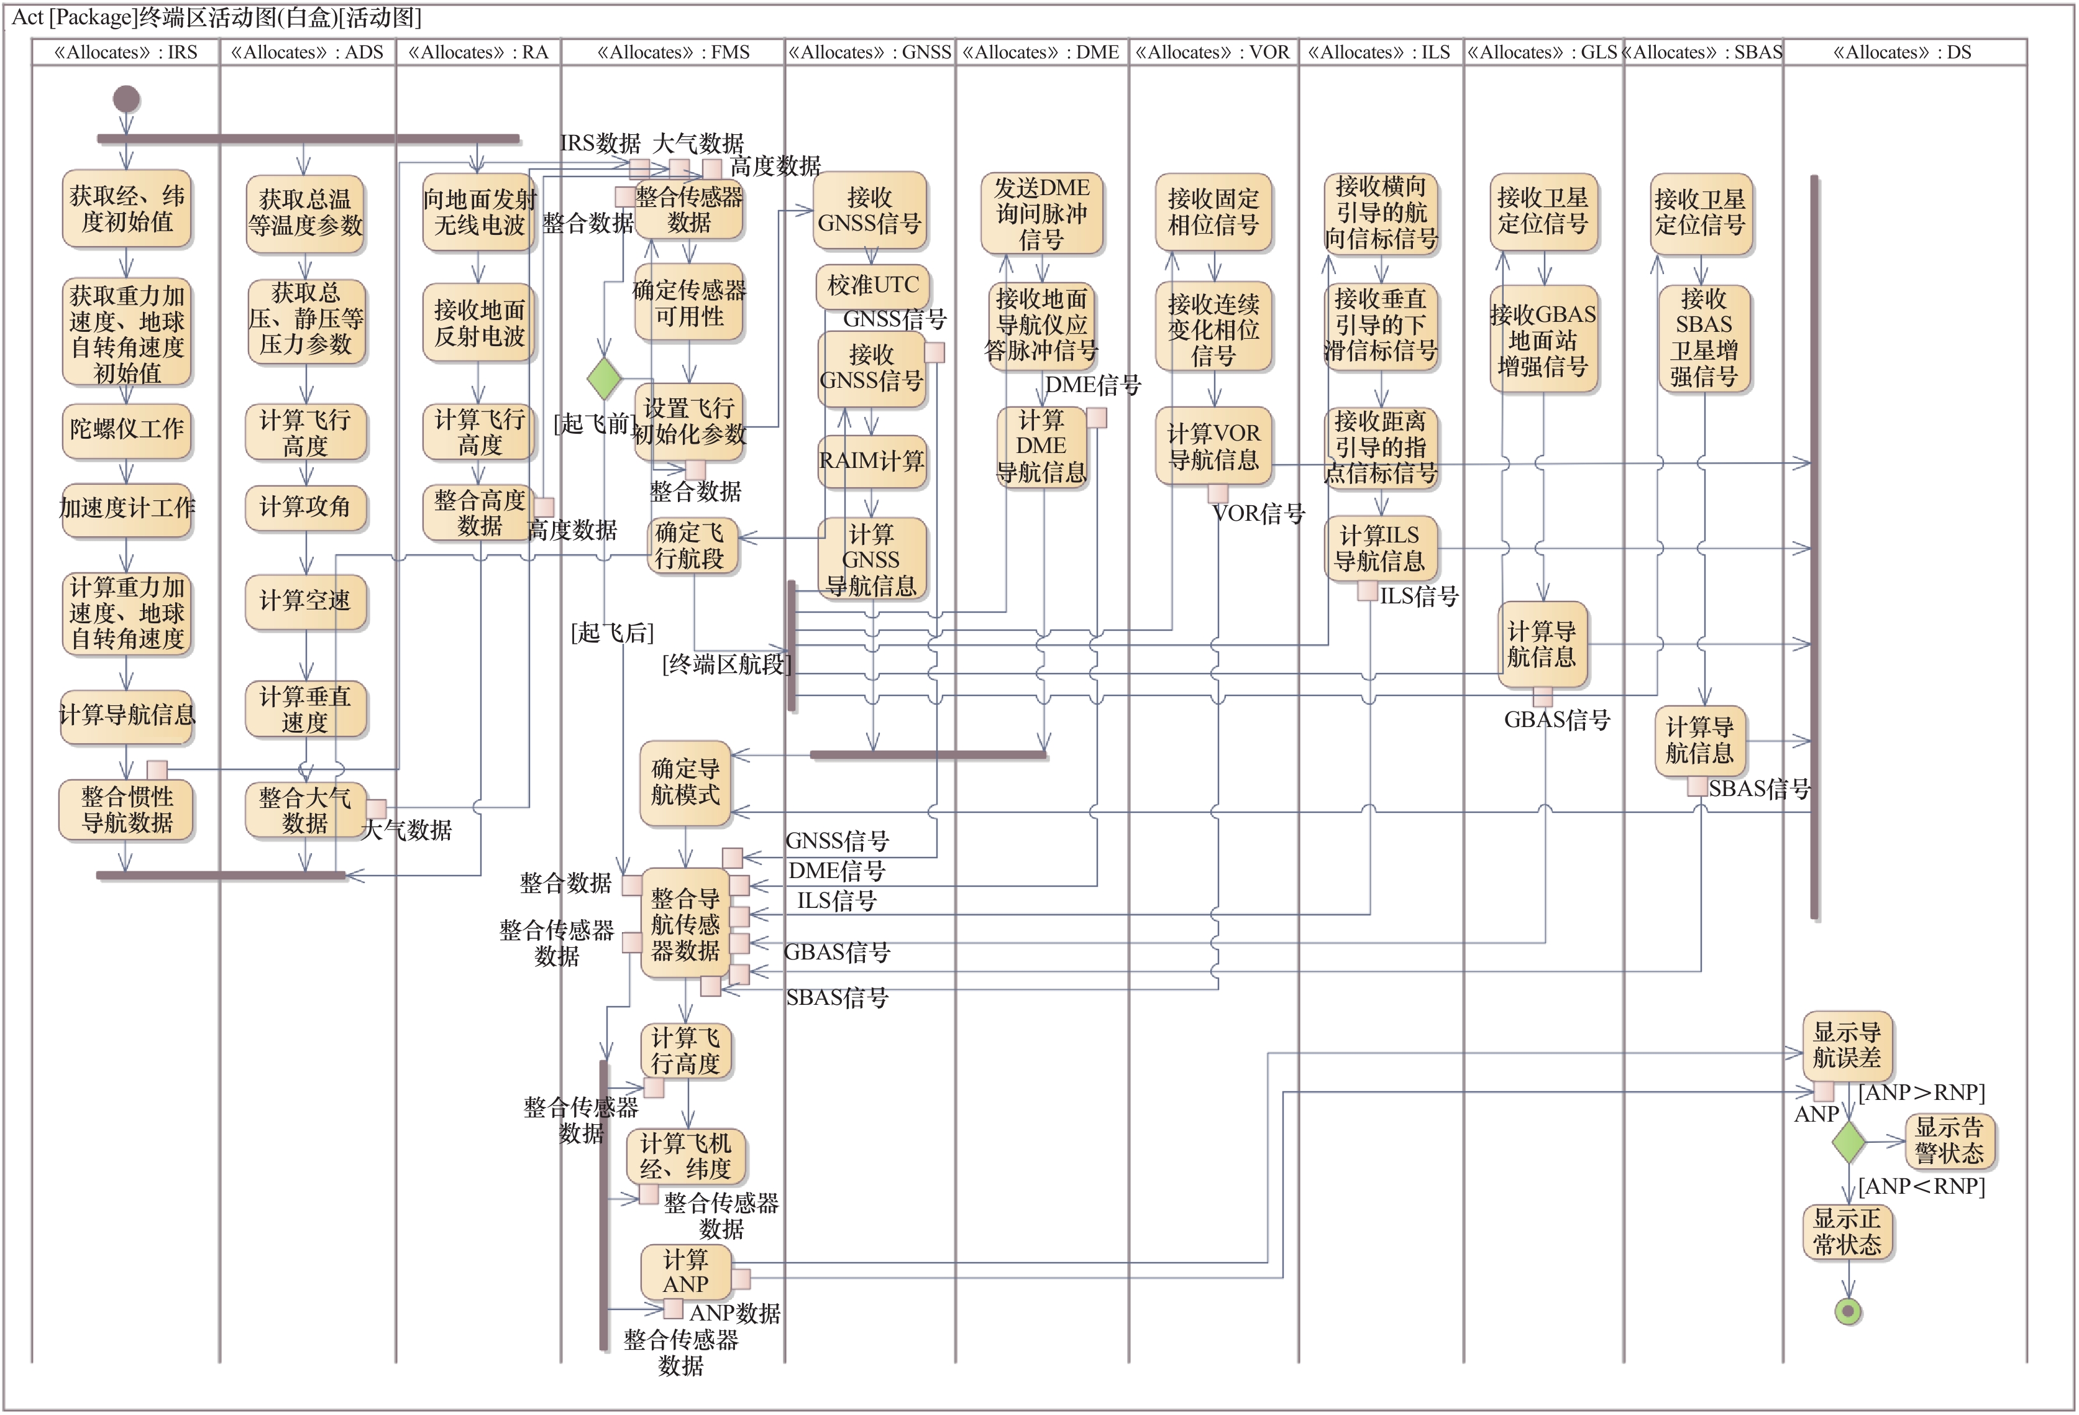2079x1415 pixels.
Task: Click the green activity final node in DS lane
Action: tap(1847, 1311)
